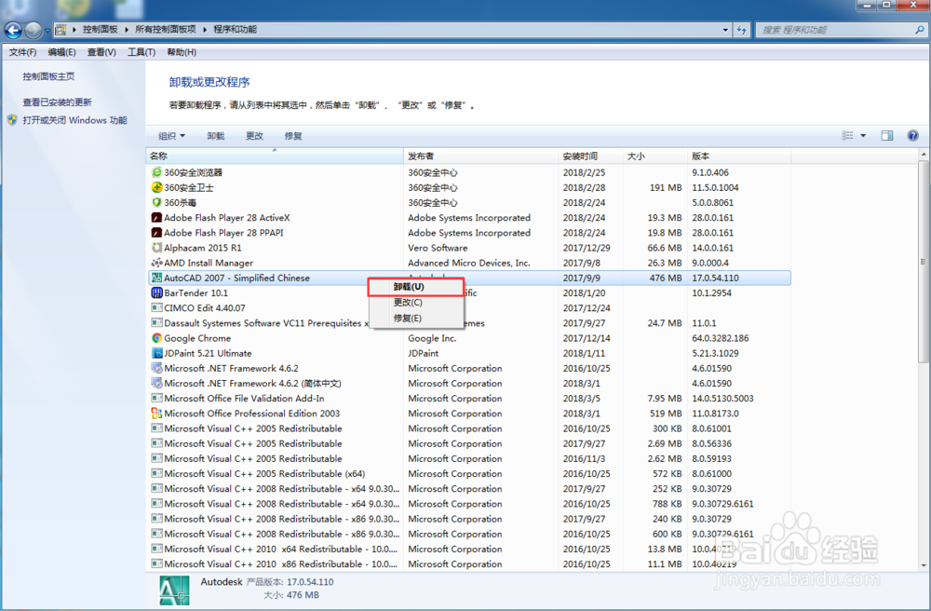Sort the list by the 安装时间 column header

(x=591, y=156)
